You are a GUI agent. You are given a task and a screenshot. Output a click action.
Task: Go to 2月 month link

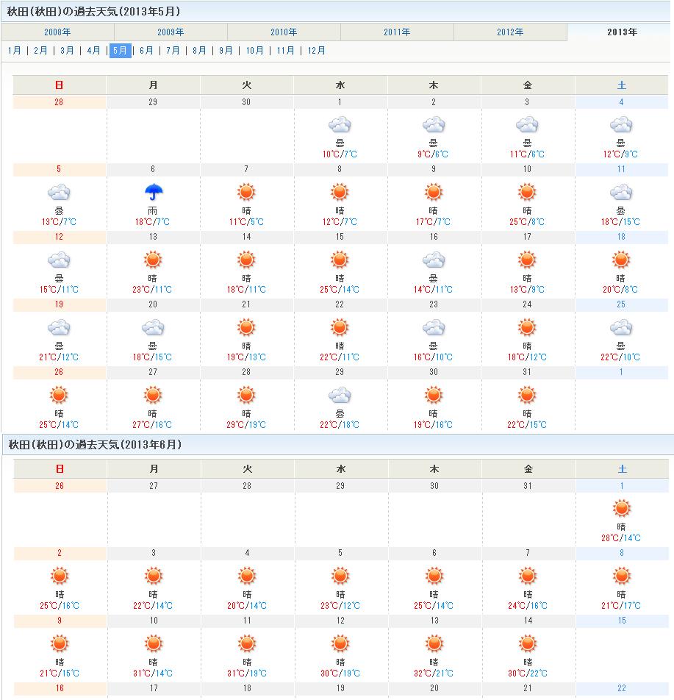point(40,51)
